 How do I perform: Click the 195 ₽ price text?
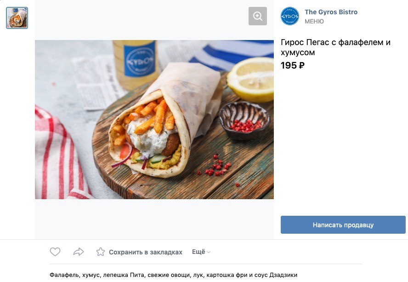tap(293, 65)
